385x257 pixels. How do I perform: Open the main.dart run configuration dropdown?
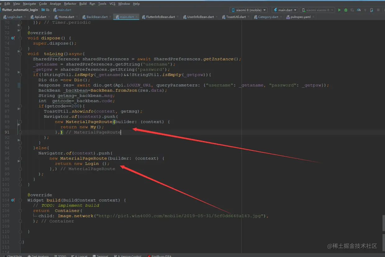tap(285, 10)
